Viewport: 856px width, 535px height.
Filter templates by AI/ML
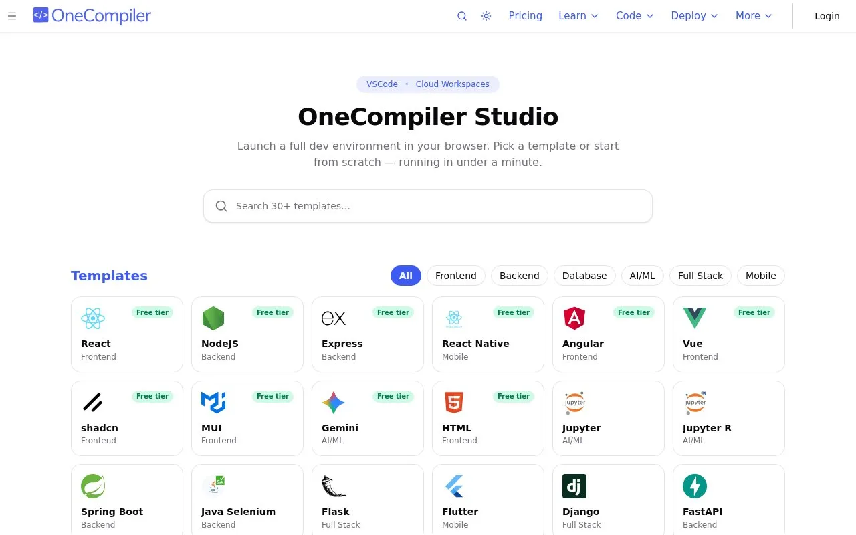(x=643, y=276)
